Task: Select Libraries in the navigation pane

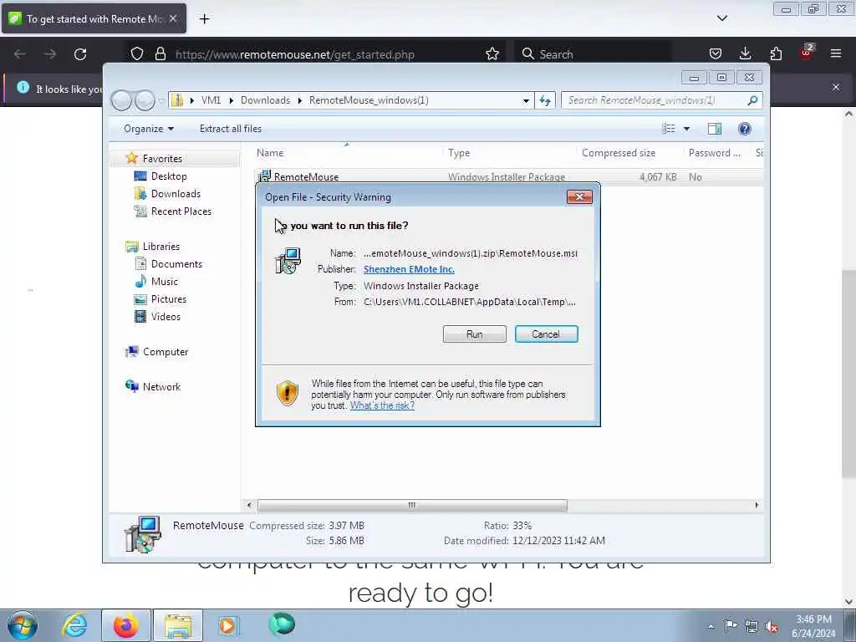Action: pos(161,247)
